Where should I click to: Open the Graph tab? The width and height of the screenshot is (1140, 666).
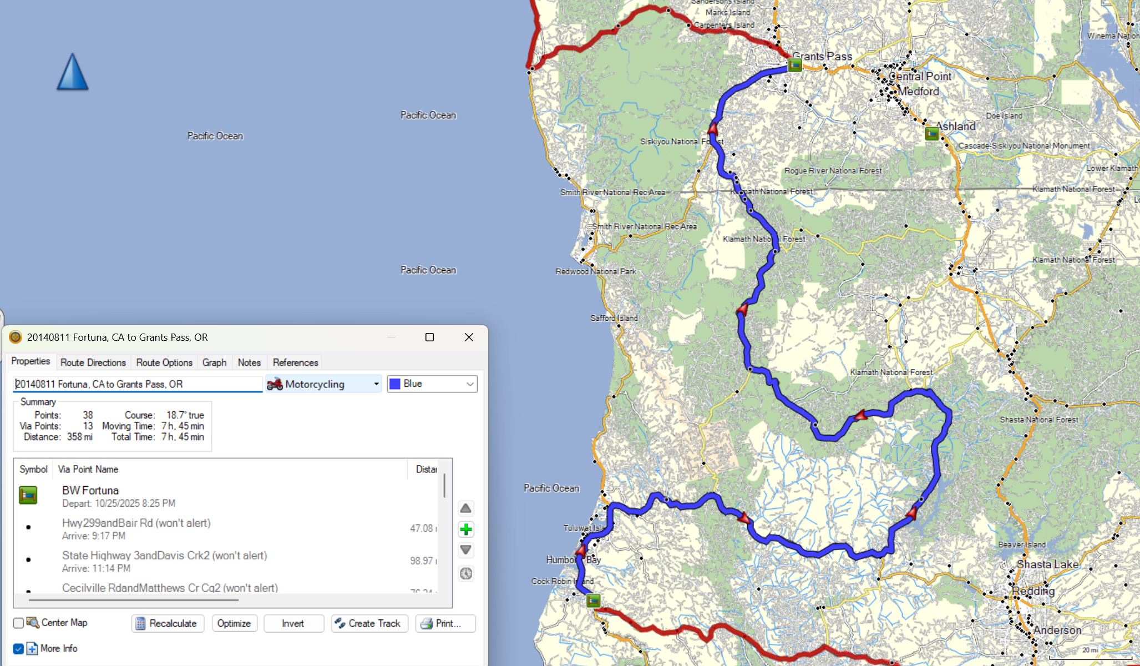[x=214, y=362]
